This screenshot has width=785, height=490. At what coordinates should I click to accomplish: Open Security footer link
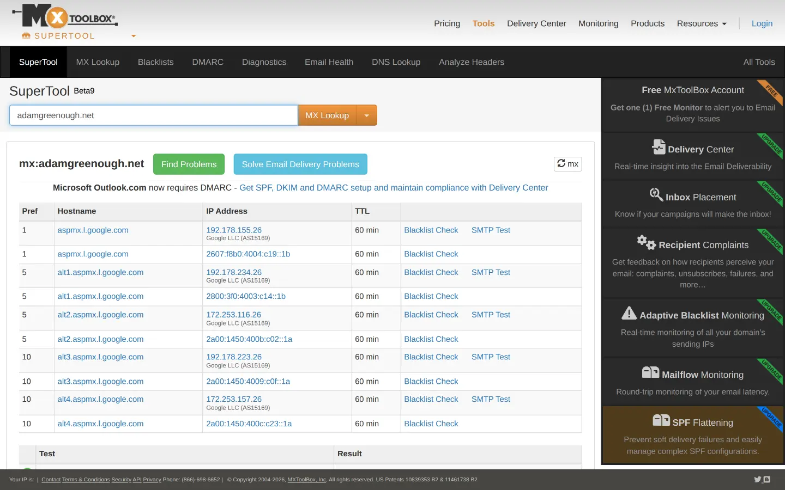click(122, 480)
